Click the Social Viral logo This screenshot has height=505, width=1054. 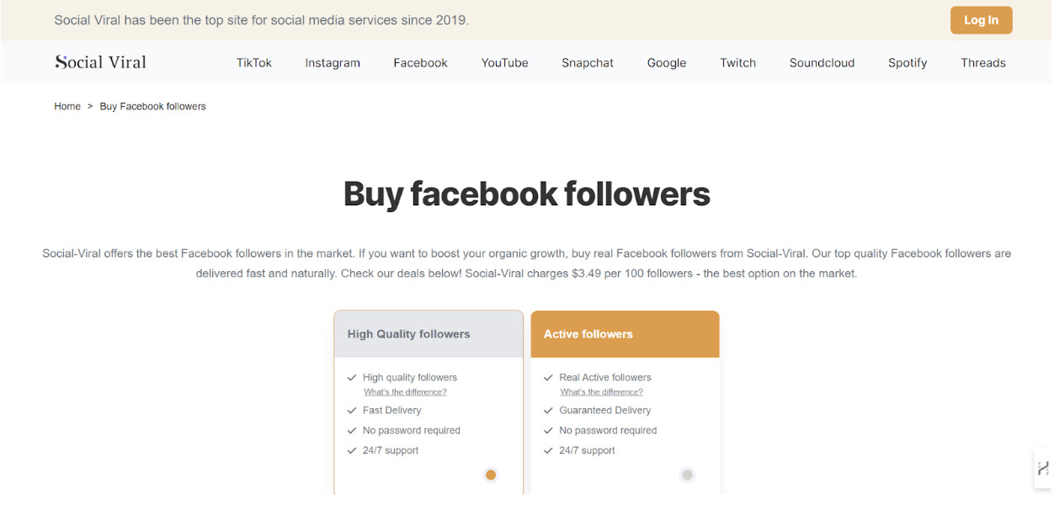pos(100,62)
